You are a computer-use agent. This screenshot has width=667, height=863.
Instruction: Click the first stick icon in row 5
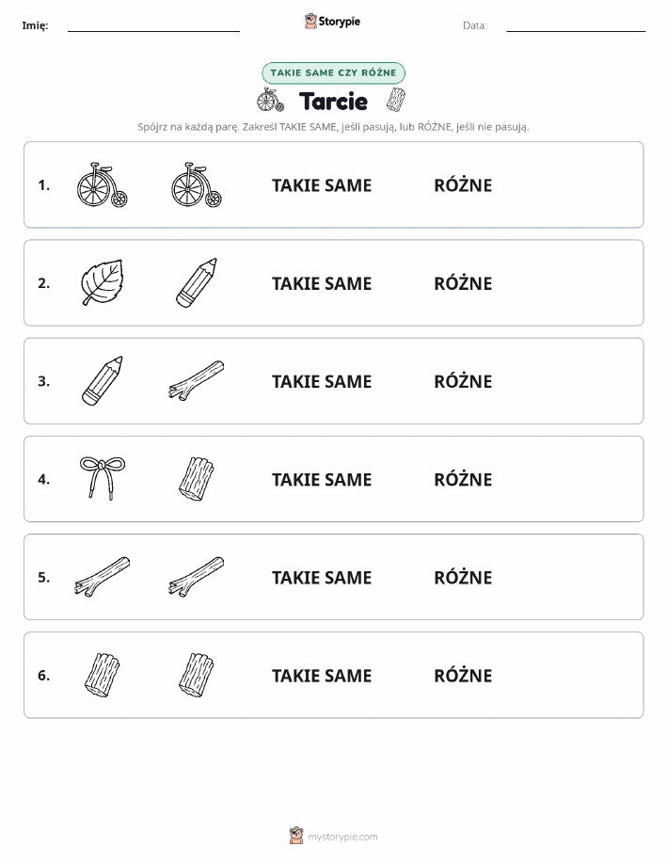tap(103, 577)
